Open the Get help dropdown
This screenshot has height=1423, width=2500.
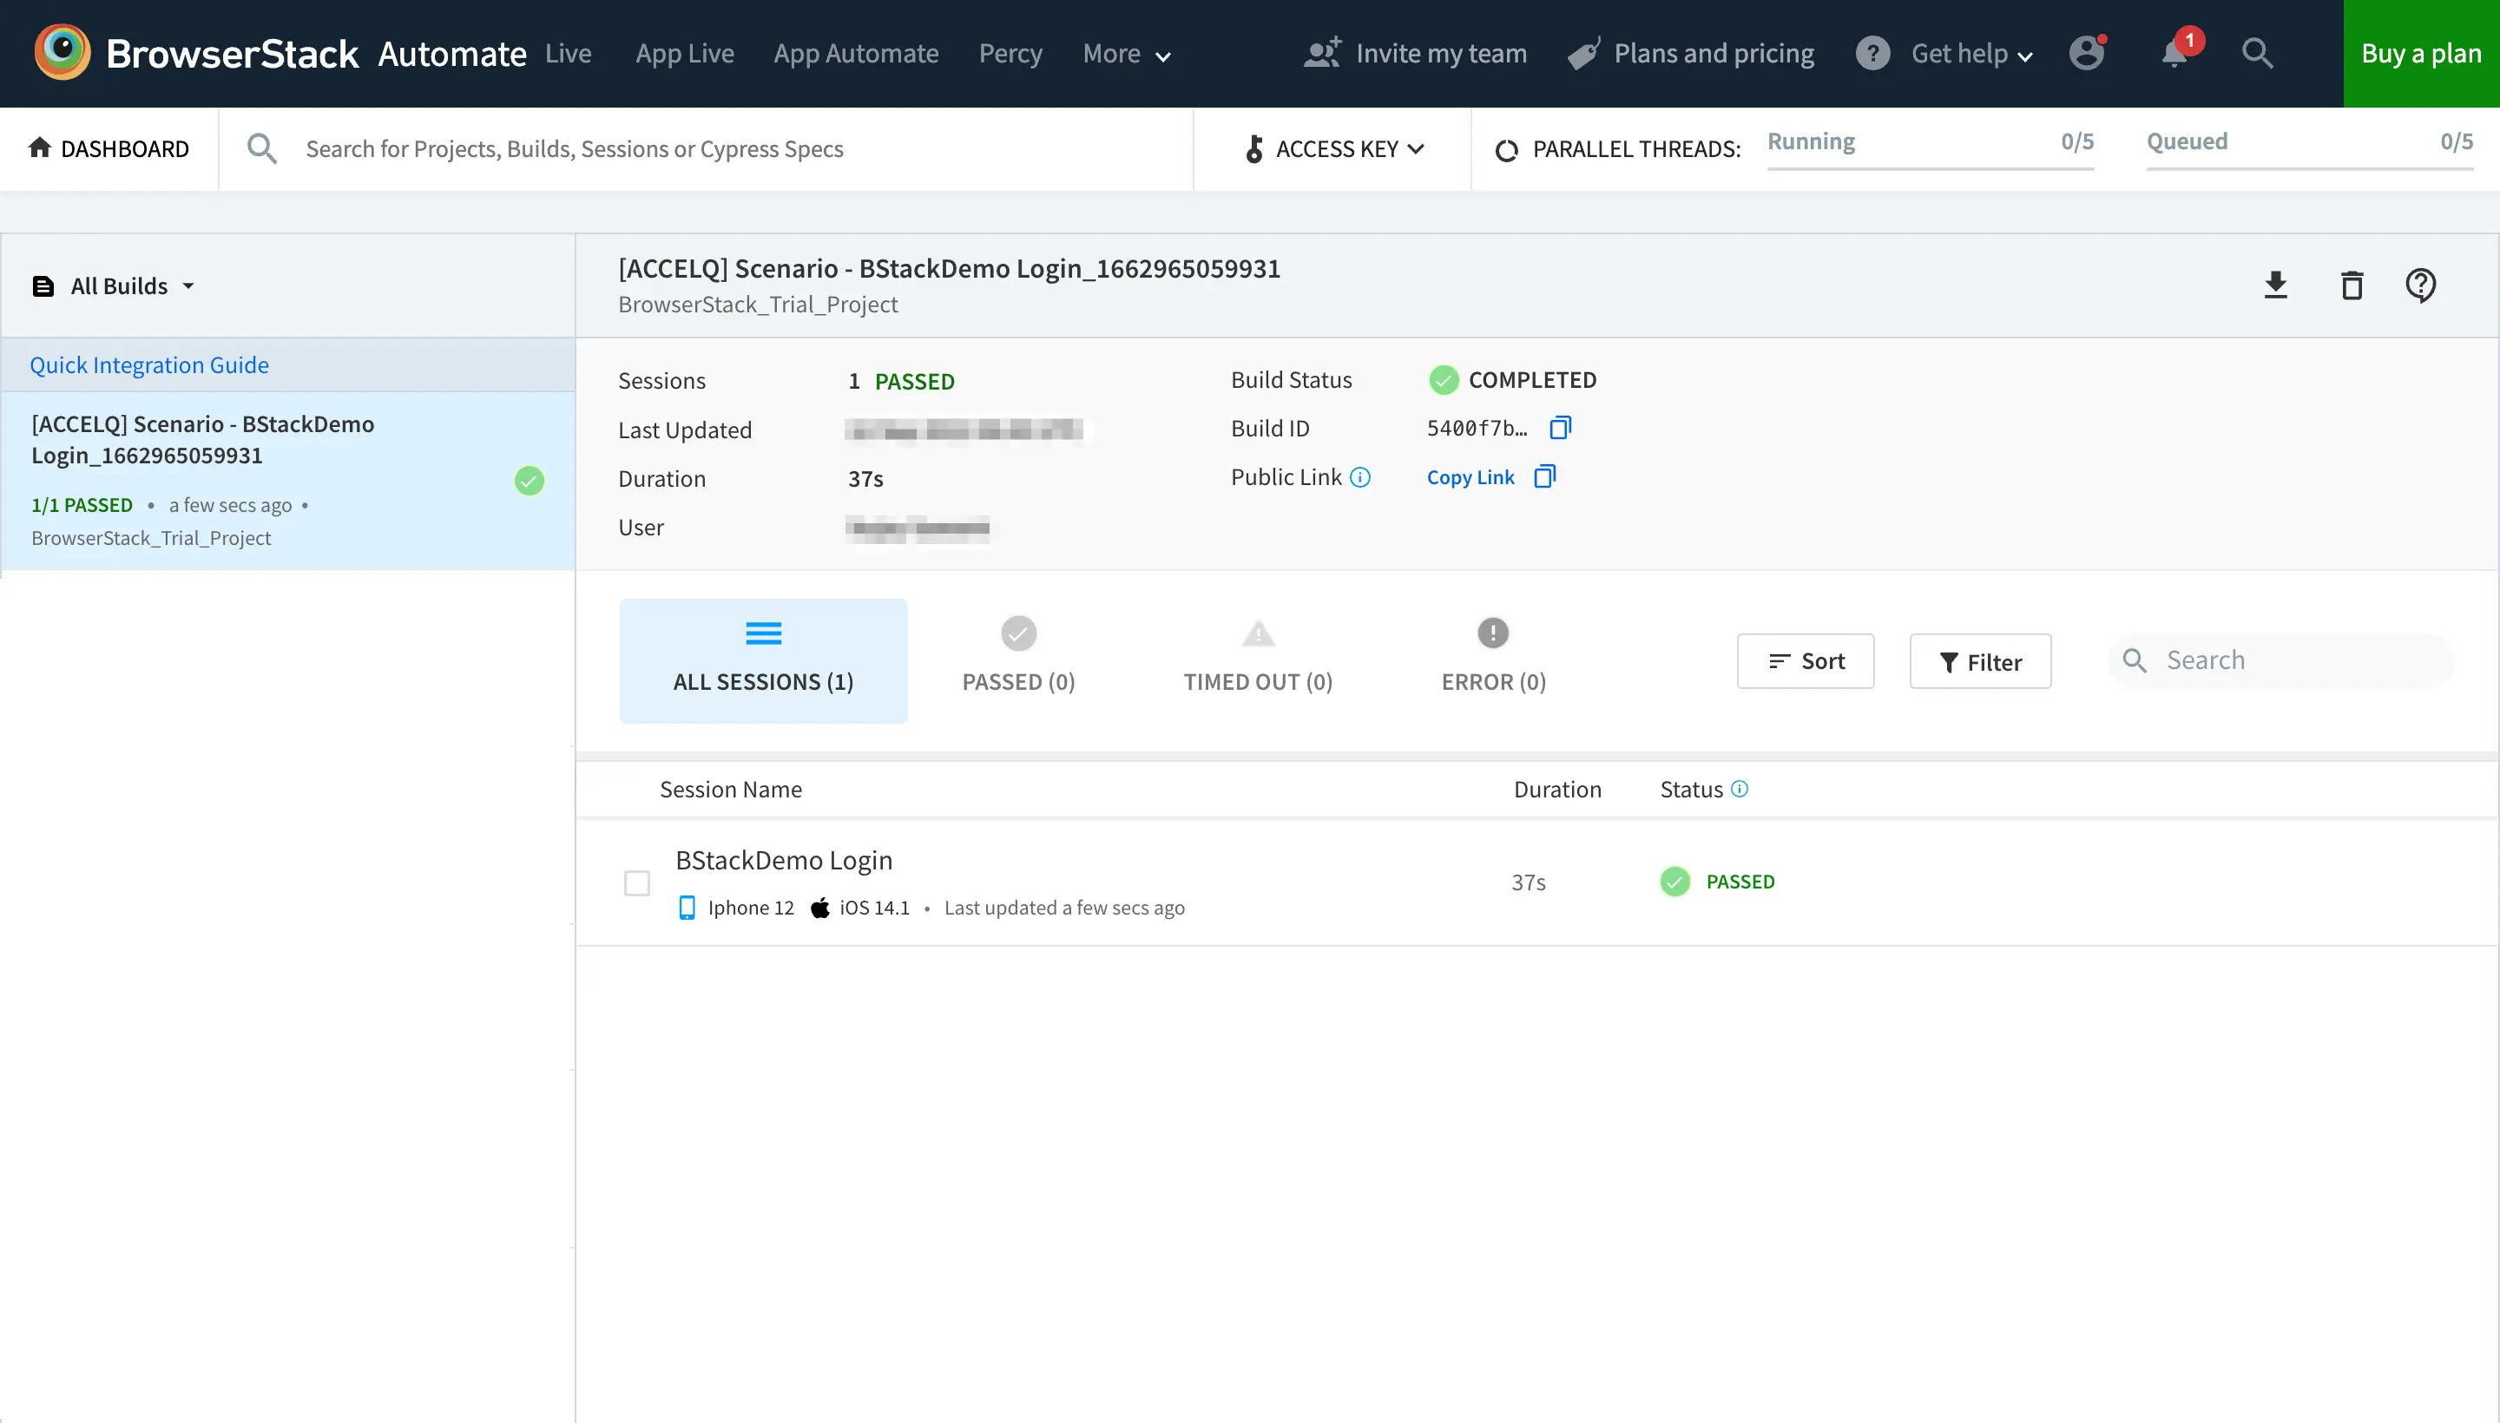pos(1970,54)
